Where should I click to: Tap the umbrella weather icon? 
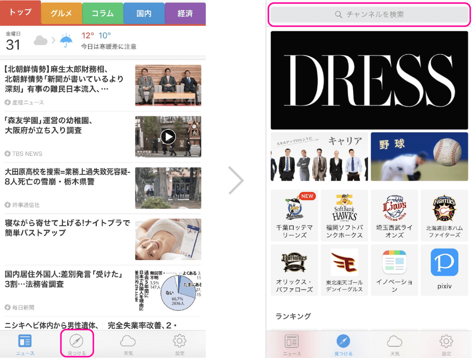click(66, 40)
